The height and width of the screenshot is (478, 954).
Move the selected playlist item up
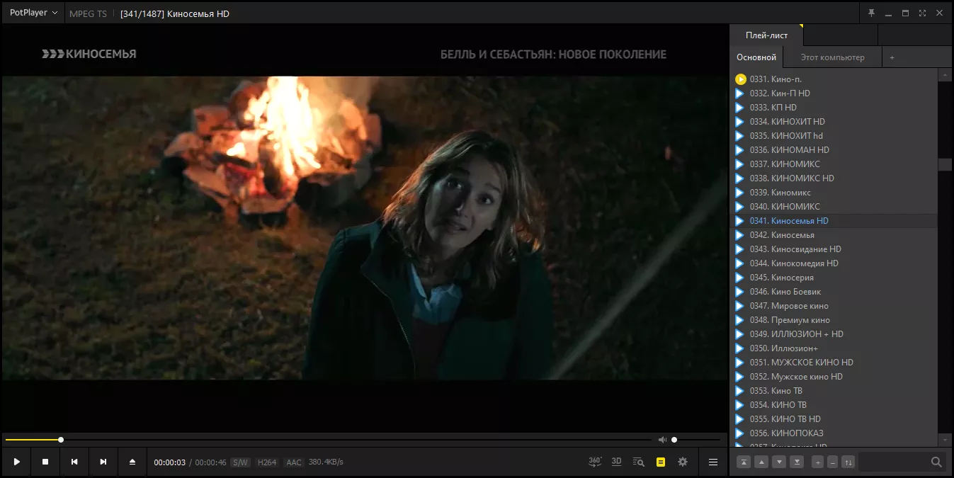click(x=761, y=462)
